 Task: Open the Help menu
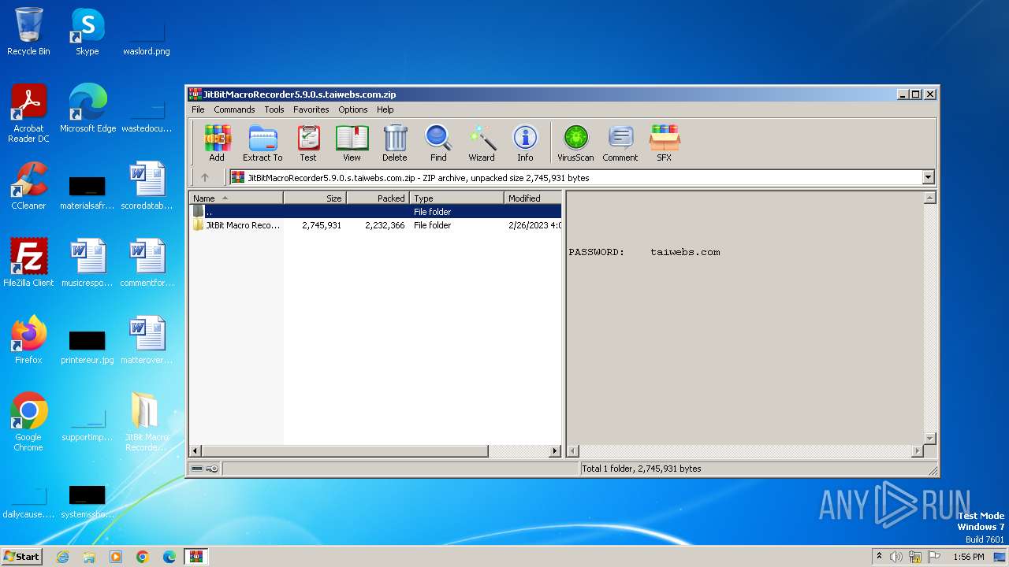(x=385, y=109)
